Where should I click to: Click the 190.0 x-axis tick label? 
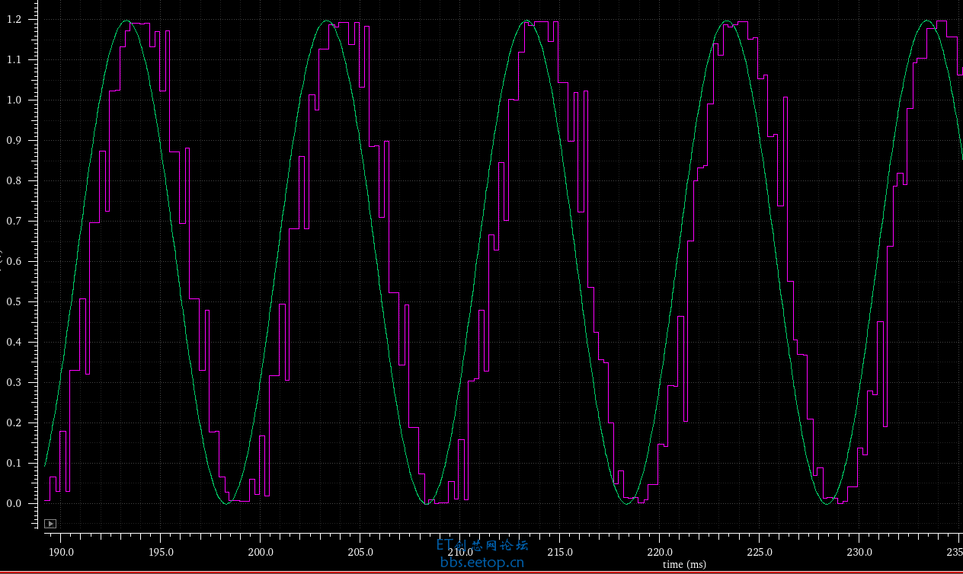pos(60,552)
